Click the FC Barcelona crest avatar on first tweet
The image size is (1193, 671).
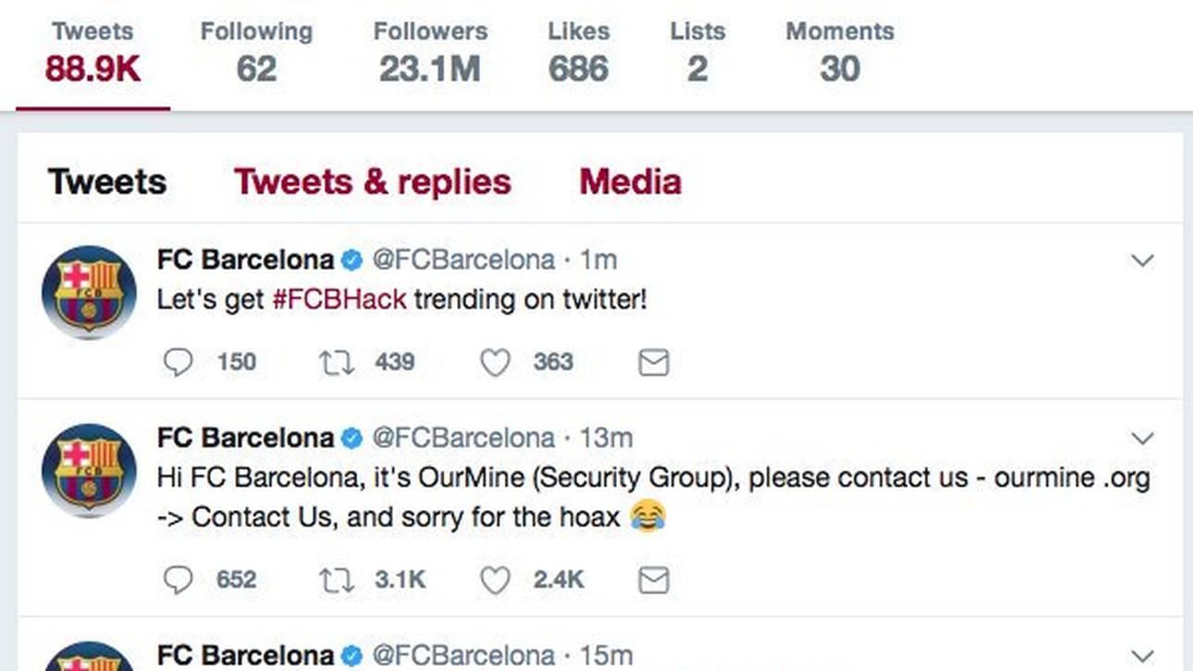click(x=89, y=292)
